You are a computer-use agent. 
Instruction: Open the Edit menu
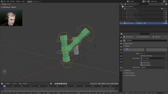click(8, 1)
